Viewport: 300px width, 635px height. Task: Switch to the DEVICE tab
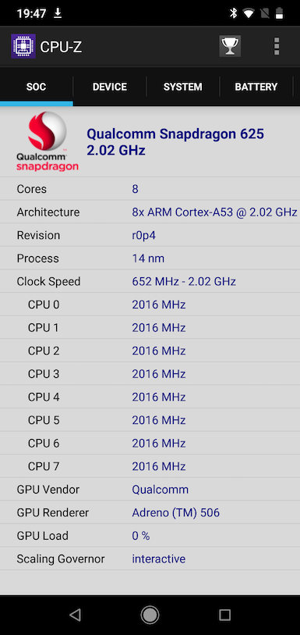109,87
